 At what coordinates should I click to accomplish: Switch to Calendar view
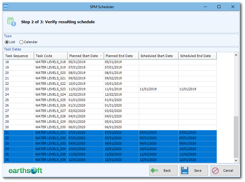tap(21, 42)
